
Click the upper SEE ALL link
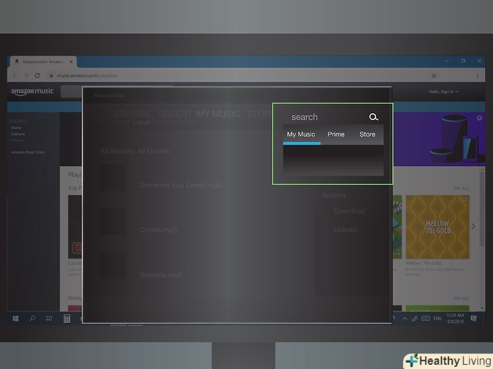pos(461,189)
